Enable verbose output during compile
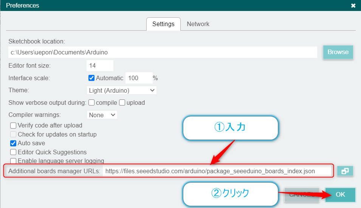The height and width of the screenshot is (208, 361). click(91, 102)
